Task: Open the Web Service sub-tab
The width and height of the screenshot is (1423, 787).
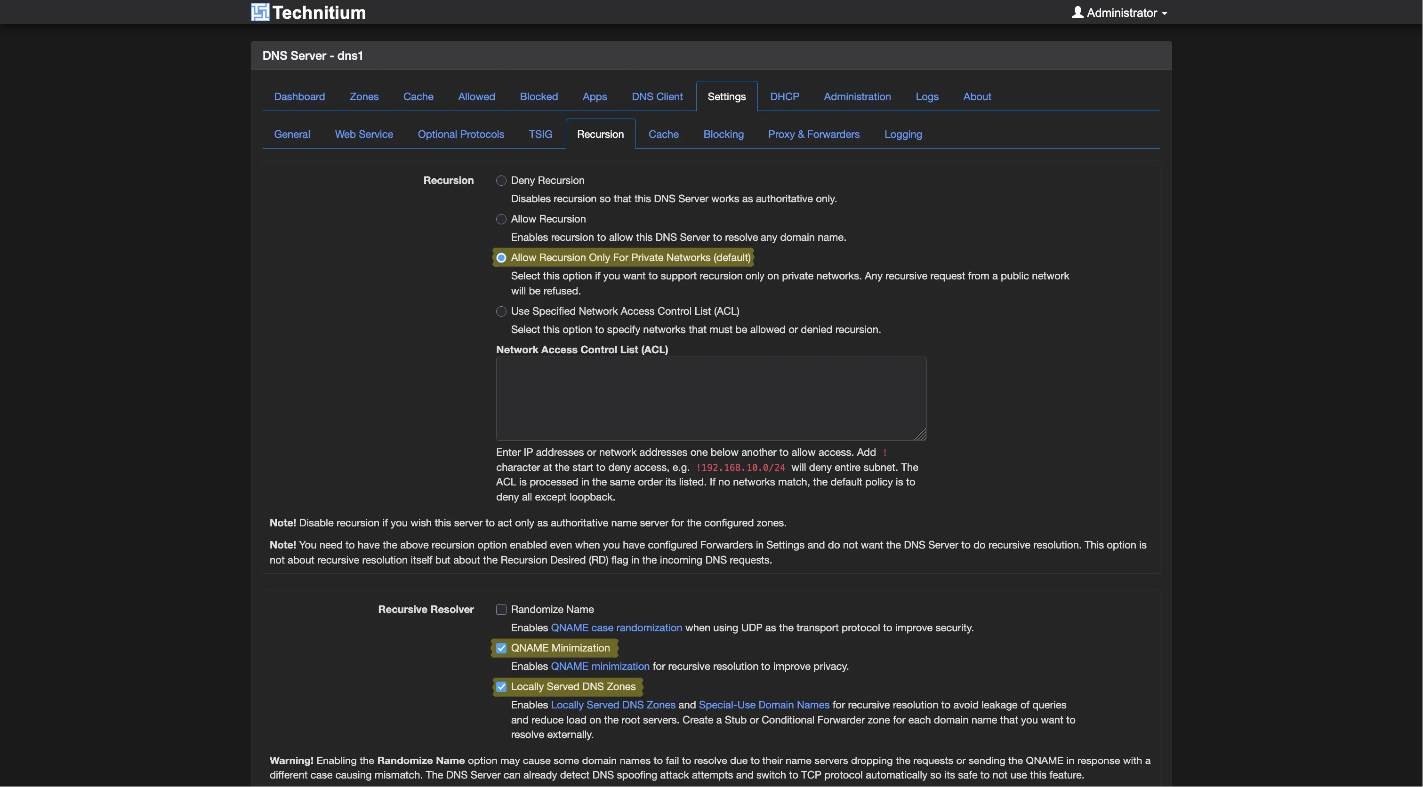Action: pos(363,134)
